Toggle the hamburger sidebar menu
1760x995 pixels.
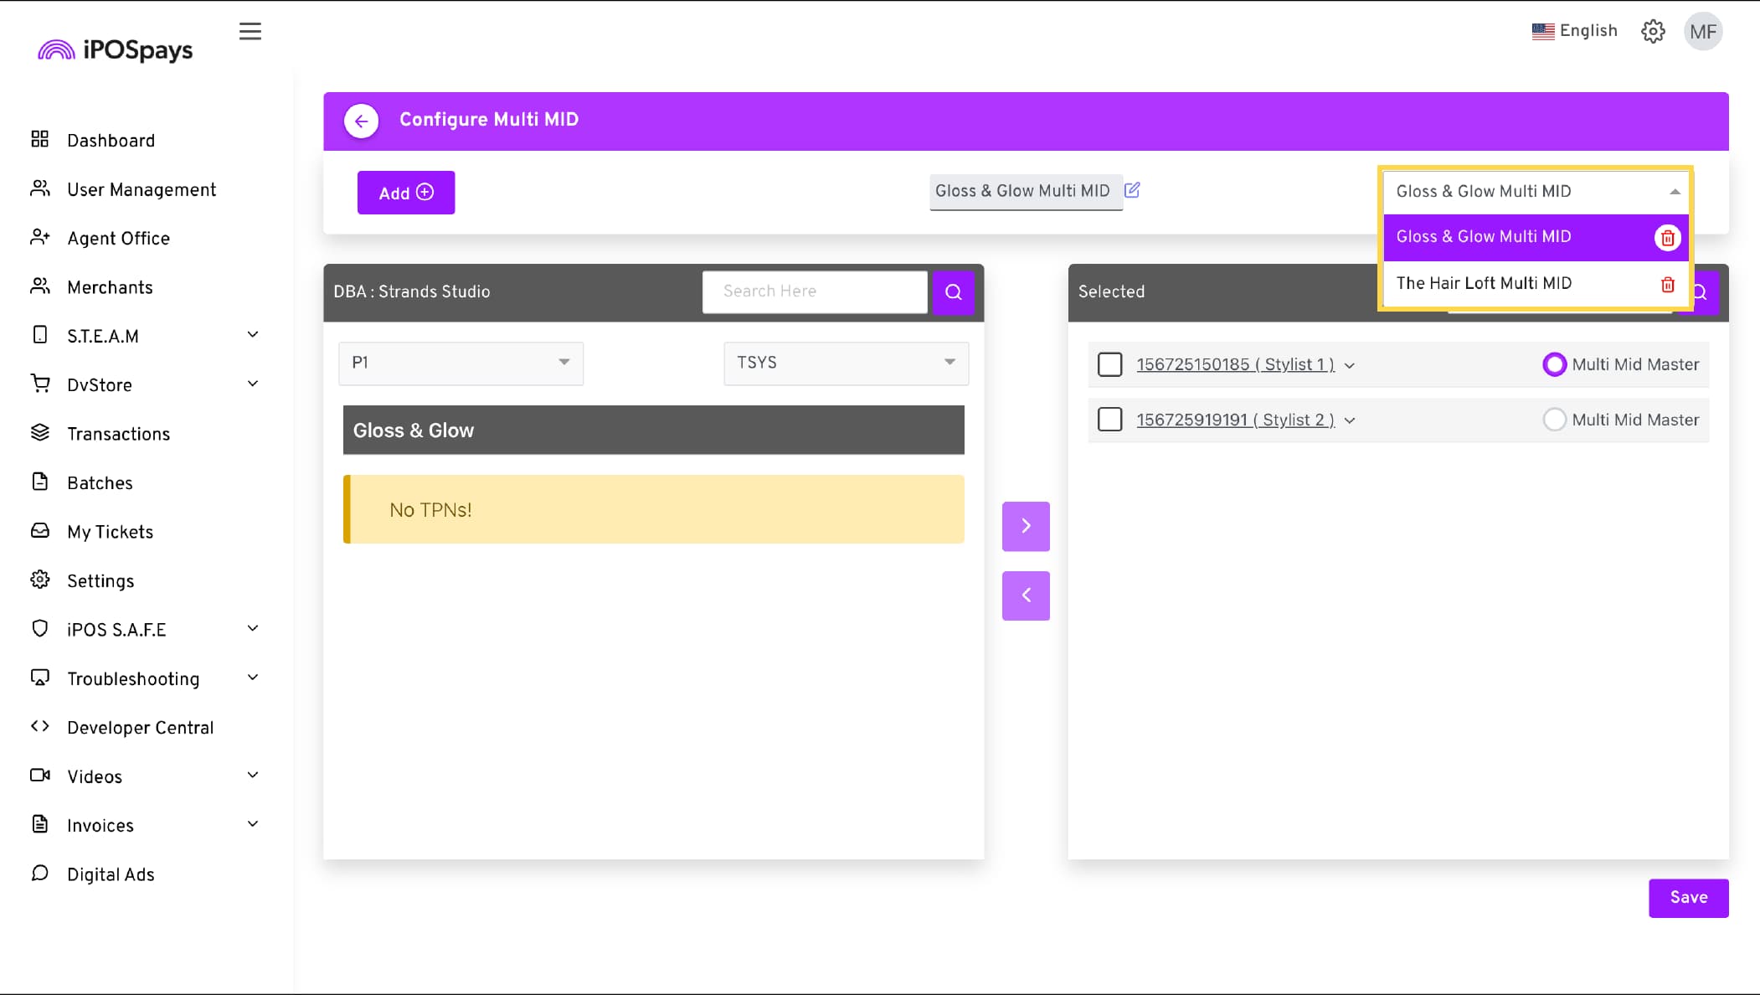(x=250, y=32)
